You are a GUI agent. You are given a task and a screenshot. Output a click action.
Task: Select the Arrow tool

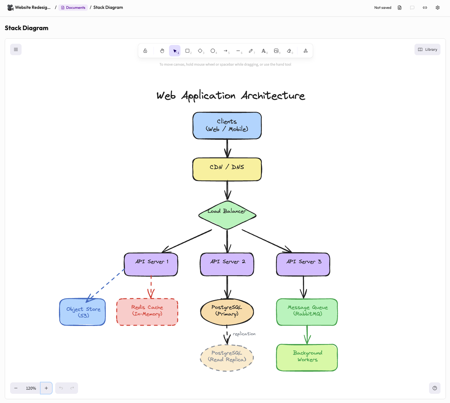pyautogui.click(x=226, y=50)
